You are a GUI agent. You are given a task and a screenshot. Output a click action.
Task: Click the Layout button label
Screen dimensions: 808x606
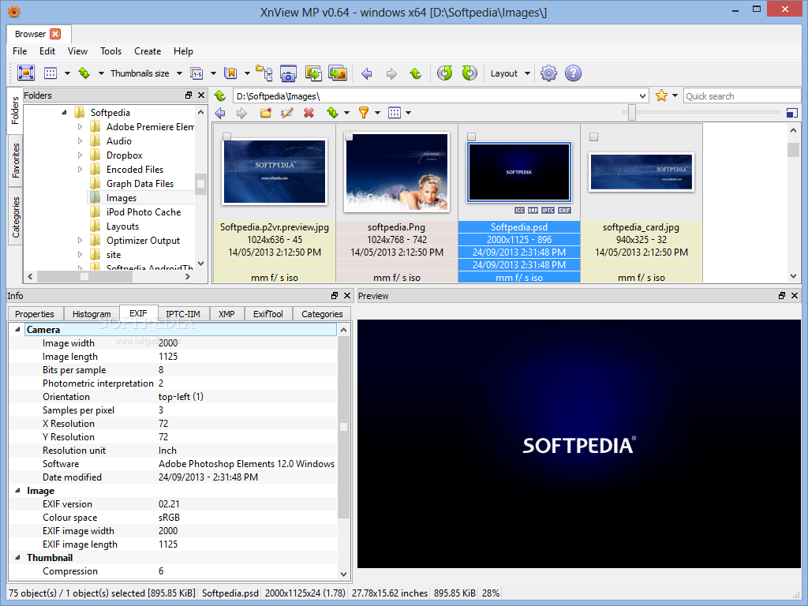504,73
